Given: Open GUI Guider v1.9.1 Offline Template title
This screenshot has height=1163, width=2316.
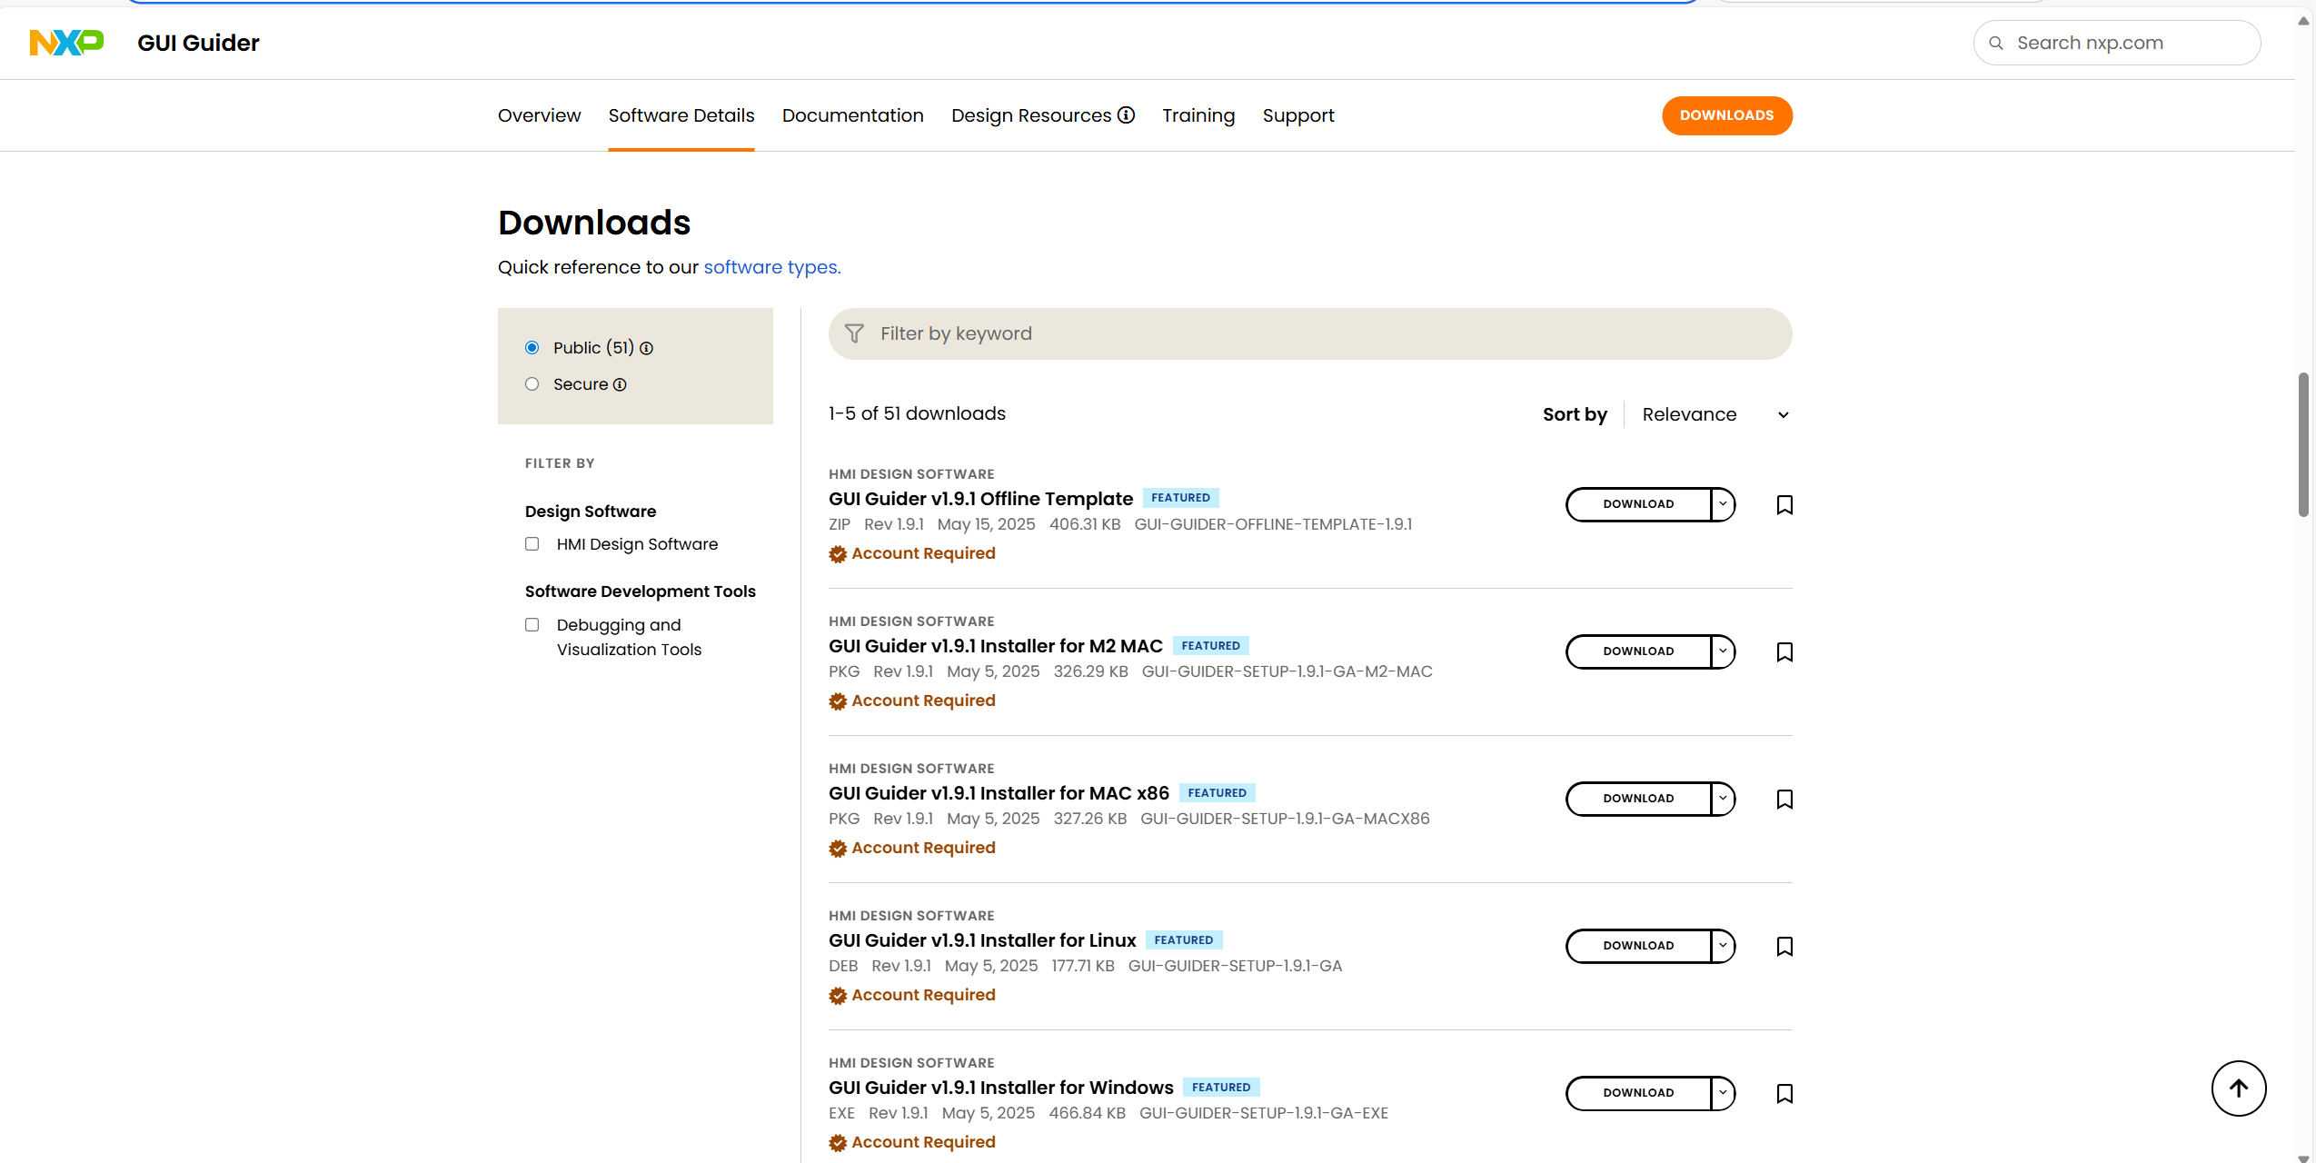Looking at the screenshot, I should [x=980, y=499].
